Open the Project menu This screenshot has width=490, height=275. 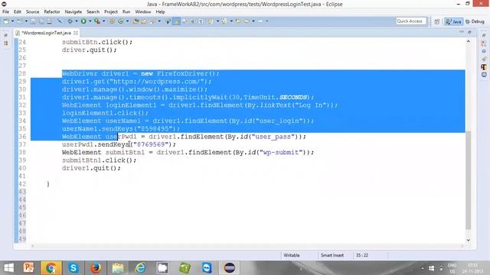[x=110, y=12]
